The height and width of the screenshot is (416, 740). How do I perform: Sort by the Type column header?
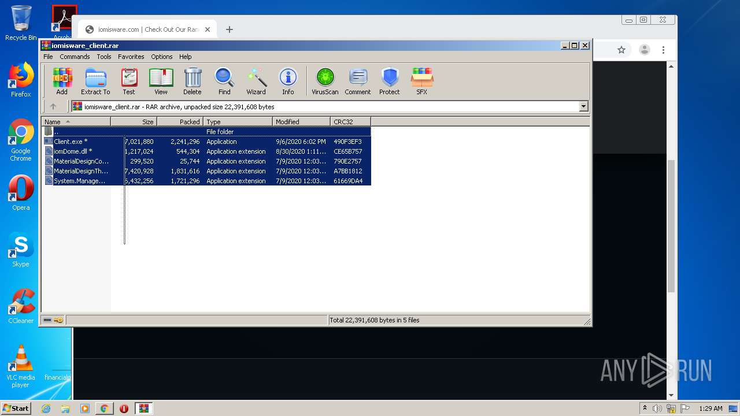click(238, 122)
